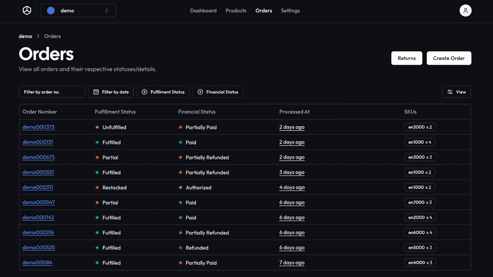493x277 pixels.
Task: Click the Orders breadcrumb text
Action: click(52, 36)
